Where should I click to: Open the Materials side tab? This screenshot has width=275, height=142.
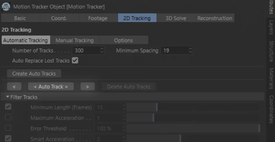[x=271, y=79]
